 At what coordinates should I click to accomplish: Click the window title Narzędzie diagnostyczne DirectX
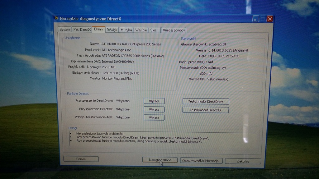pos(90,19)
